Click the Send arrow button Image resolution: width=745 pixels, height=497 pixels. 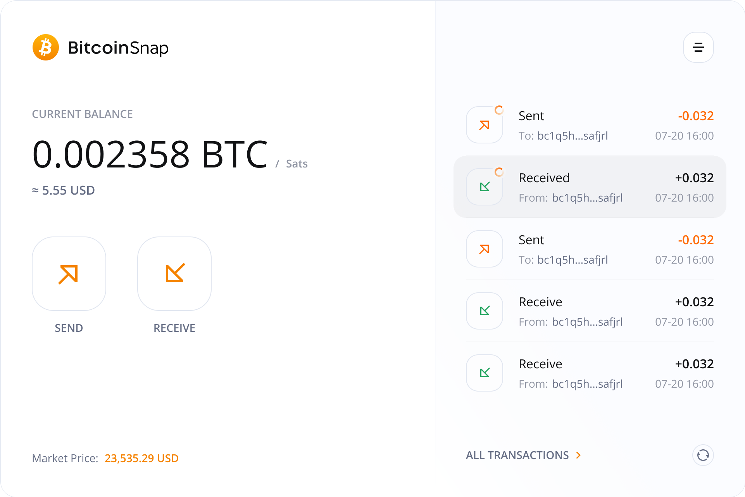coord(69,274)
